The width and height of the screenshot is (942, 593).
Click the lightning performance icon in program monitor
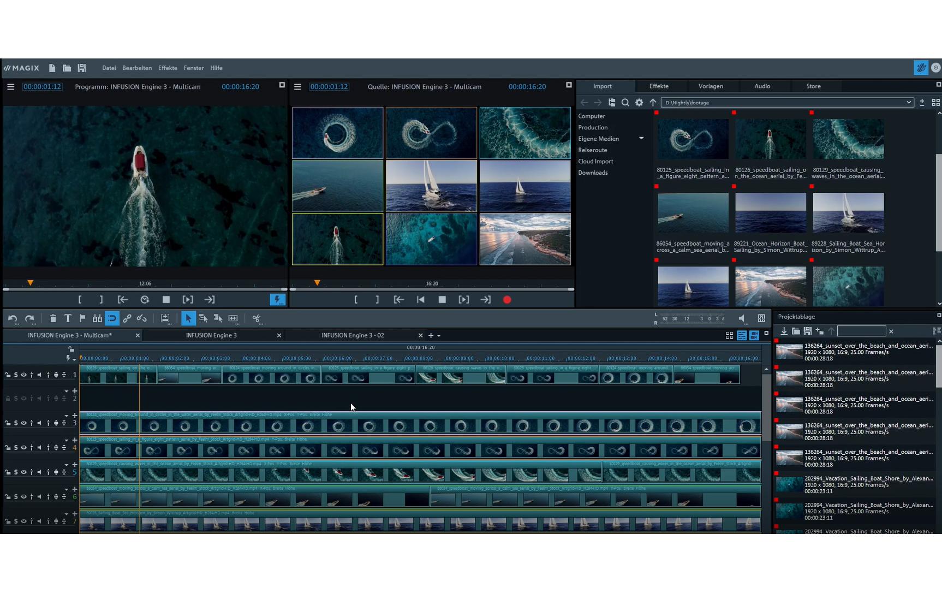pos(277,300)
